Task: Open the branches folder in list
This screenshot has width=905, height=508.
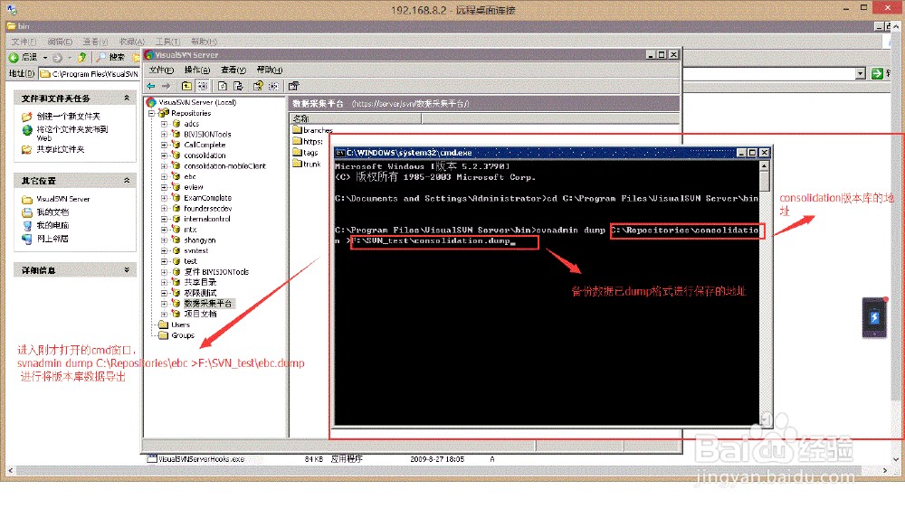Action: pyautogui.click(x=312, y=130)
